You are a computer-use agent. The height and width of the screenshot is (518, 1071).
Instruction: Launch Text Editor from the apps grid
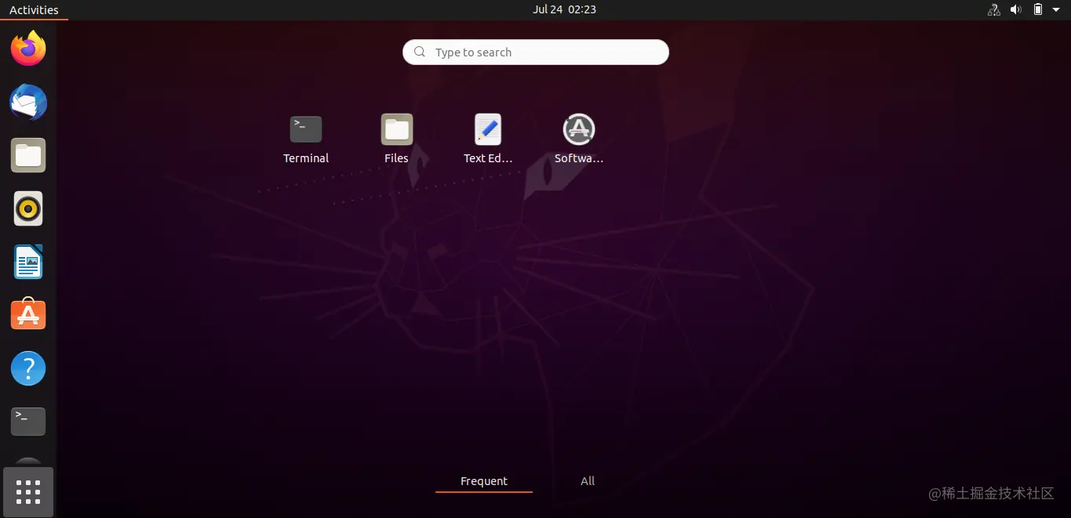point(488,139)
